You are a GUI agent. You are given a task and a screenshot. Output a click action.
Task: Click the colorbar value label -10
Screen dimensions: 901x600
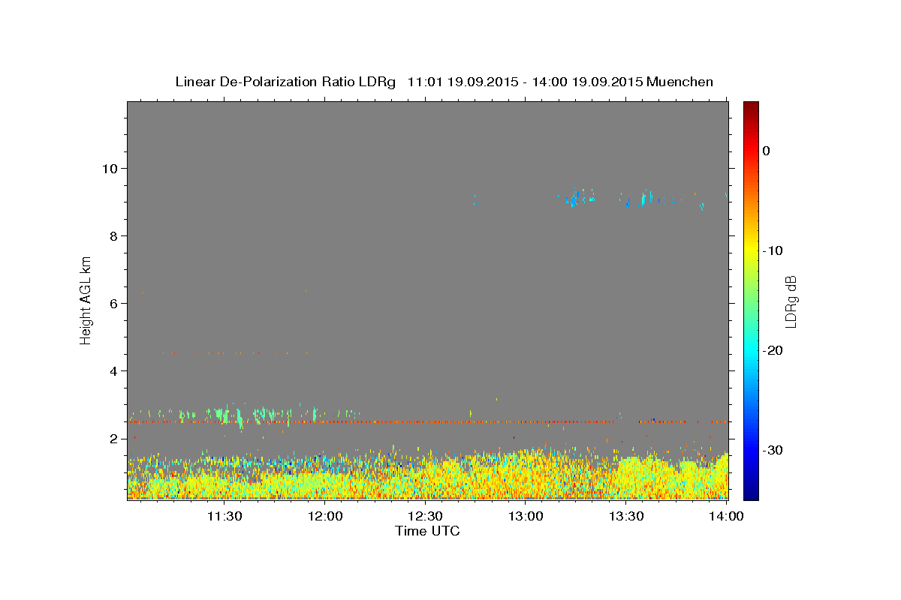(x=773, y=250)
